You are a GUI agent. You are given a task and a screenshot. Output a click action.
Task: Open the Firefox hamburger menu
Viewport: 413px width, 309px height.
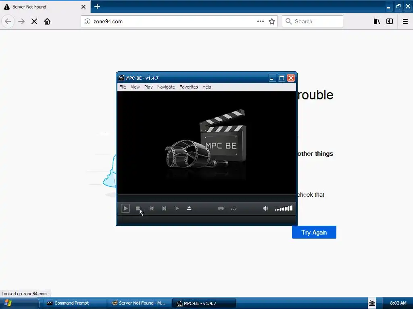(405, 22)
